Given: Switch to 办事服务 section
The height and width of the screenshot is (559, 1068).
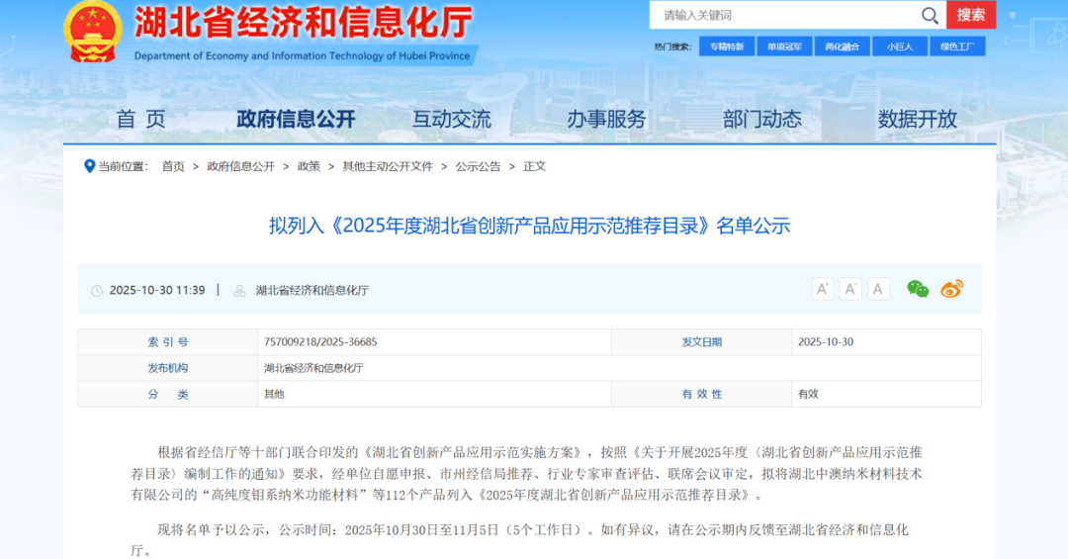Looking at the screenshot, I should (x=606, y=120).
